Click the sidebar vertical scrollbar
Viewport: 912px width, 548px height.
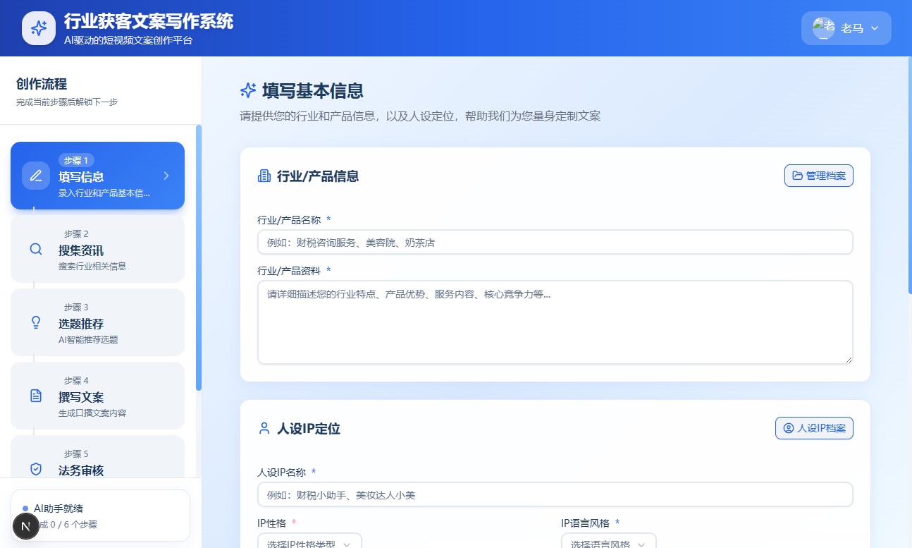point(199,257)
